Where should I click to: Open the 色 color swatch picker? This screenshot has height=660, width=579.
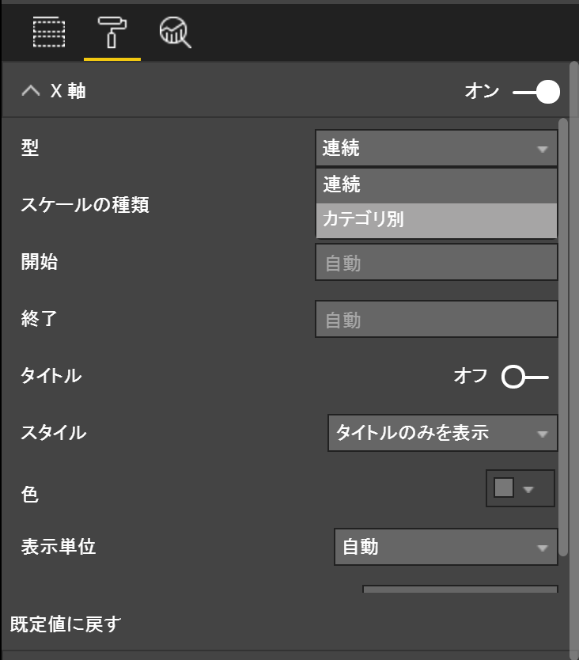(x=520, y=488)
